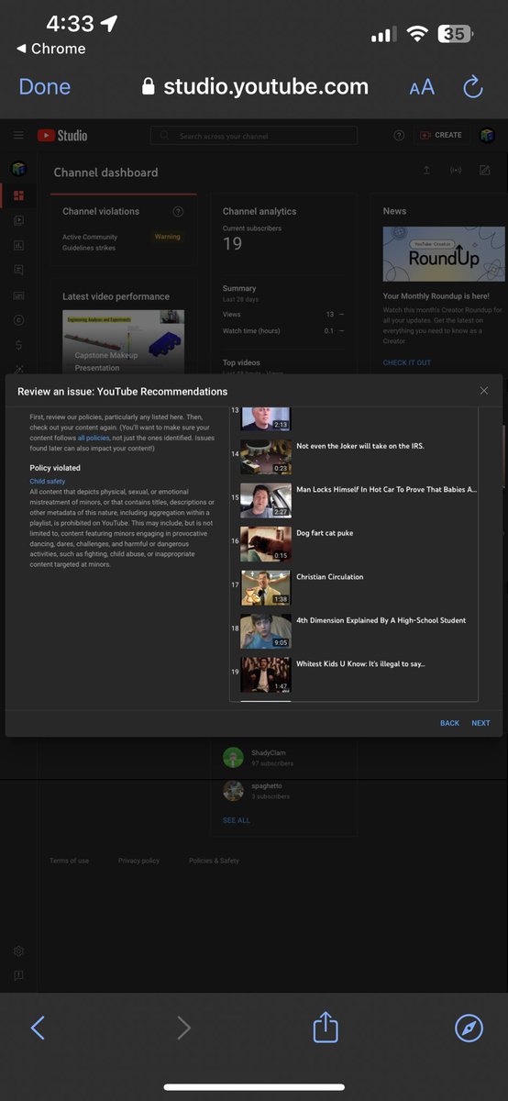Click the Watch time (hours) row
The image size is (508, 1101).
[283, 330]
